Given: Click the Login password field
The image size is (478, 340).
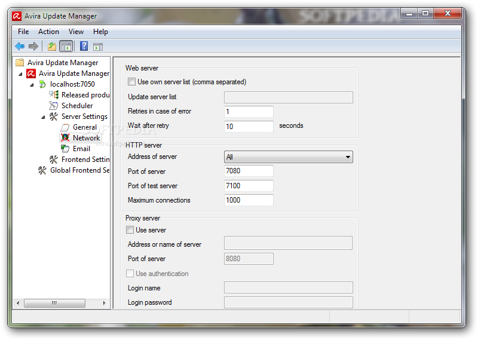Looking at the screenshot, I should (x=289, y=302).
